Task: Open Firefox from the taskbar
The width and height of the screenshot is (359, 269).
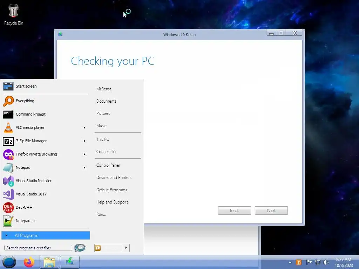Action: click(x=29, y=262)
